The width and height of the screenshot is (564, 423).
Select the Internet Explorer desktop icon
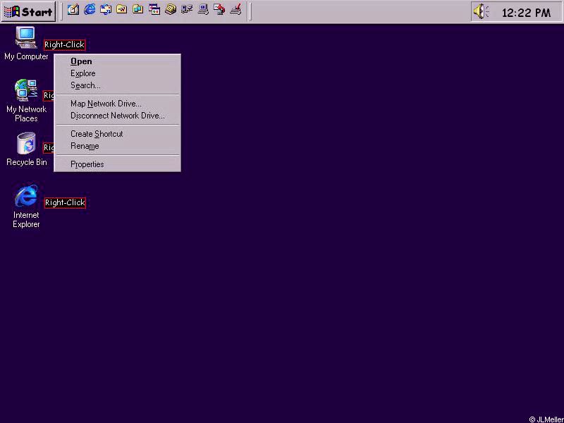[26, 207]
